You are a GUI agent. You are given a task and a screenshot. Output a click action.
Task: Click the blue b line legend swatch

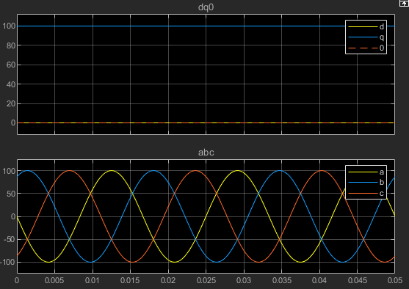(363, 183)
